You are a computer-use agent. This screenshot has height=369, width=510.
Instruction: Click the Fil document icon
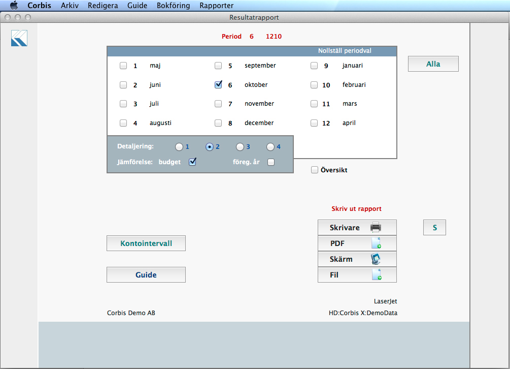(377, 274)
